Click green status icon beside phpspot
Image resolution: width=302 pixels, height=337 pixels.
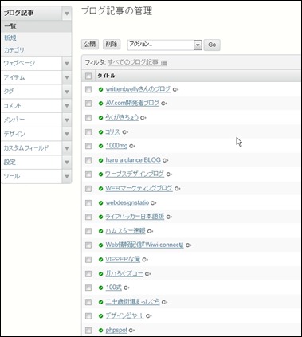[100, 331]
